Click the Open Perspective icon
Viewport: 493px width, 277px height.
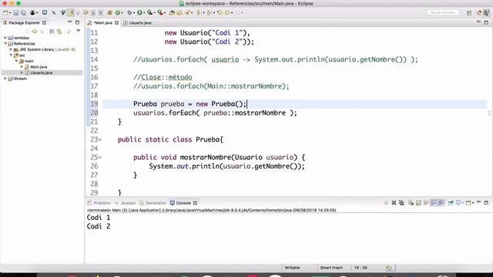469,13
